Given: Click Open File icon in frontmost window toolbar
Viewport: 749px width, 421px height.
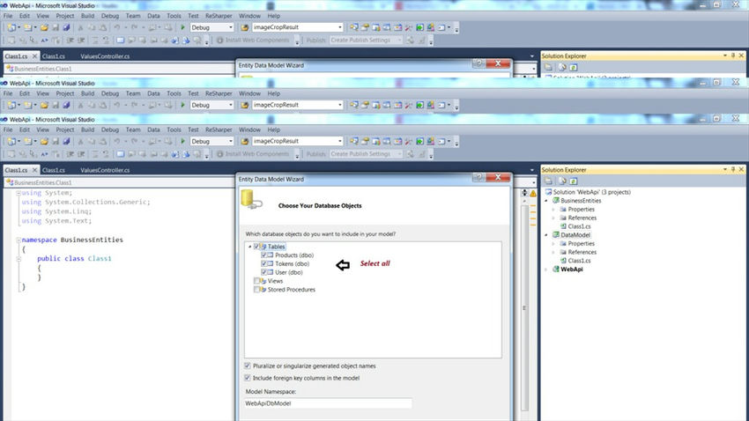Looking at the screenshot, I should 44,141.
